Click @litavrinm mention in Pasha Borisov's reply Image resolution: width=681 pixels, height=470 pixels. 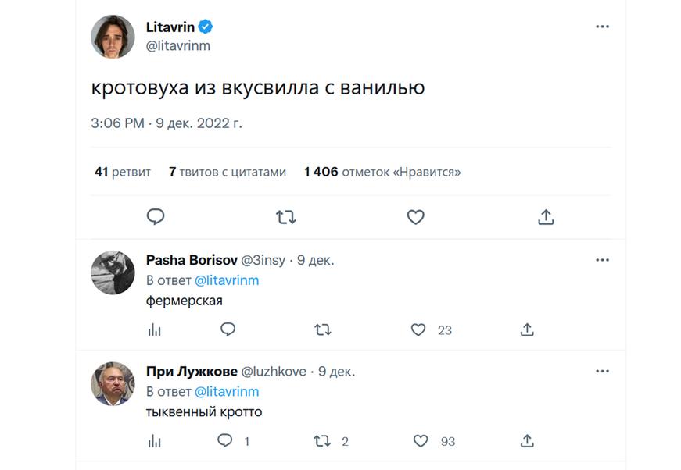[x=226, y=280]
